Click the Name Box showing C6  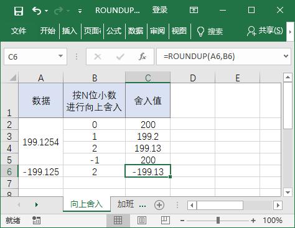tap(30, 57)
